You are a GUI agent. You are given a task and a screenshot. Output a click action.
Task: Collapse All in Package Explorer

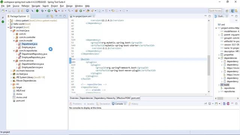pos(48,16)
